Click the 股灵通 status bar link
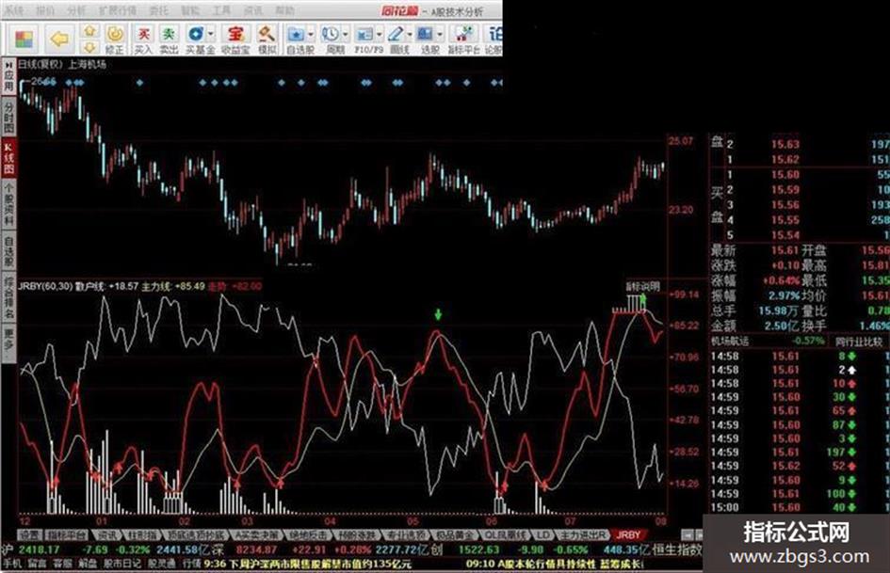 coord(162,564)
